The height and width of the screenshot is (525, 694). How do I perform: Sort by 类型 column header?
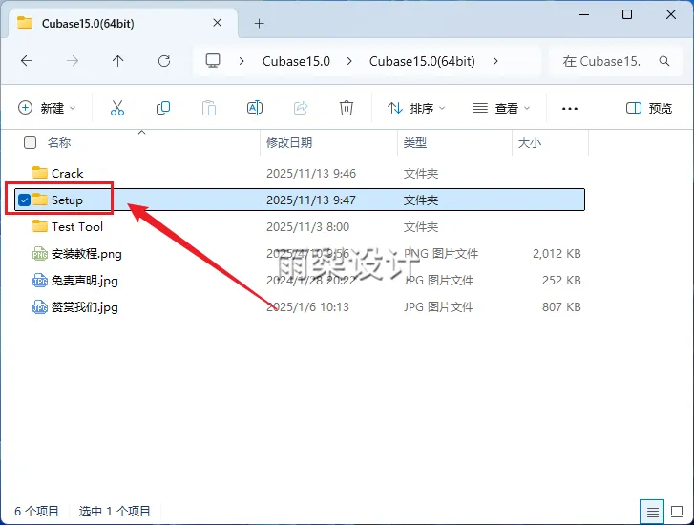415,142
